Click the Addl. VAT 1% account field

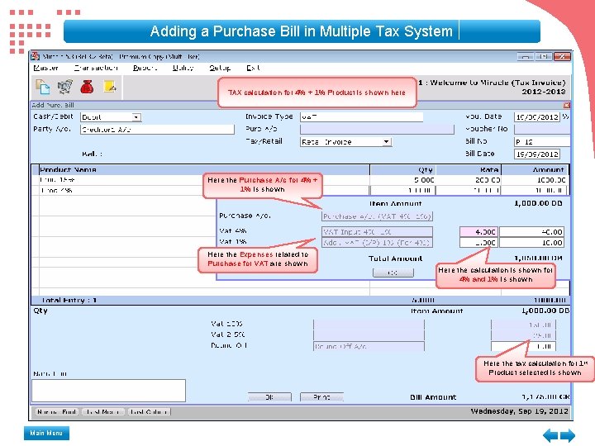coord(377,243)
